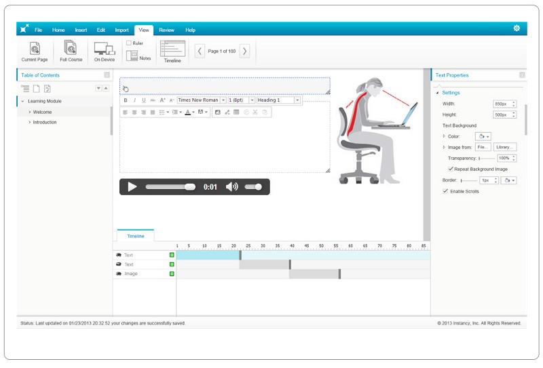Viewport: 543px width, 368px height.
Task: Expand the Welcome tree item
Action: pos(30,112)
